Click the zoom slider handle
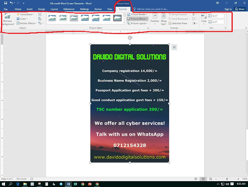Screen dimensions: 248x187 coord(227,179)
